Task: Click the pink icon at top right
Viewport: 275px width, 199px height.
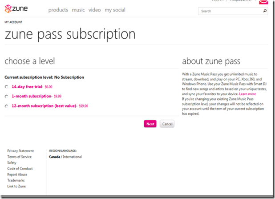Action: click(263, 2)
